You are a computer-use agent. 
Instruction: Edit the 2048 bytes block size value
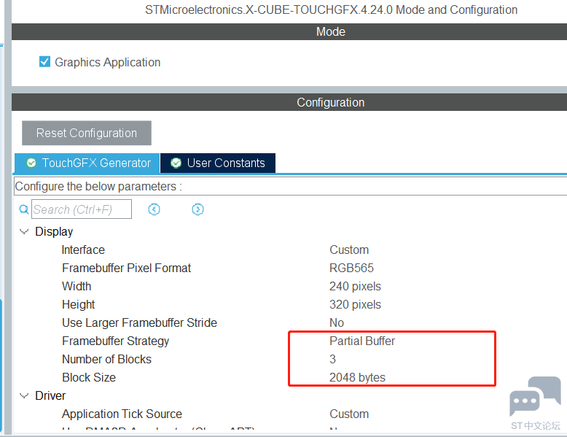pyautogui.click(x=357, y=377)
